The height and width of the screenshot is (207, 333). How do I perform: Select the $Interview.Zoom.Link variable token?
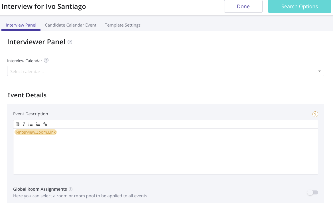[x=36, y=132]
